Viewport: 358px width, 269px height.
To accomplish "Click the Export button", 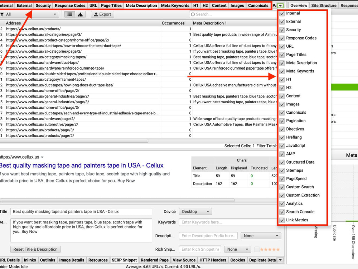I will coord(102,14).
